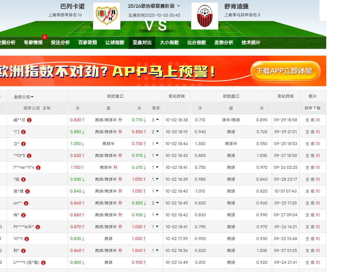Click the 赔率下载 link in the header

pos(312,108)
